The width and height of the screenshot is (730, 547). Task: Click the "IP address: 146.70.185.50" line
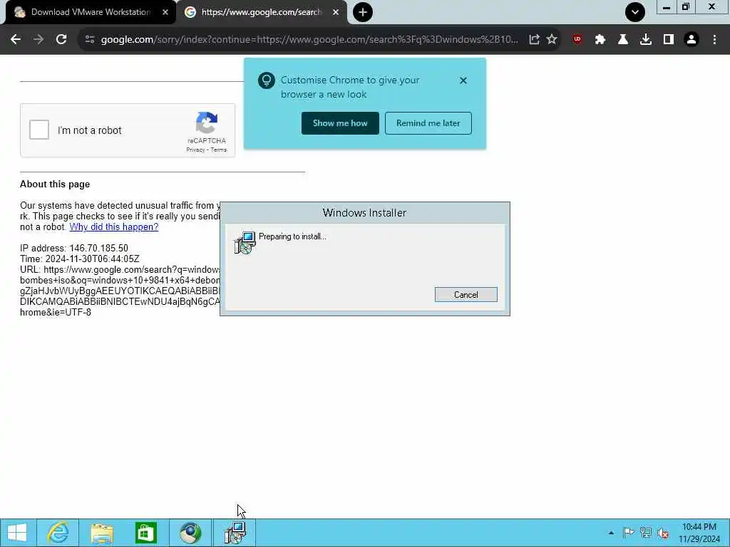[74, 249]
